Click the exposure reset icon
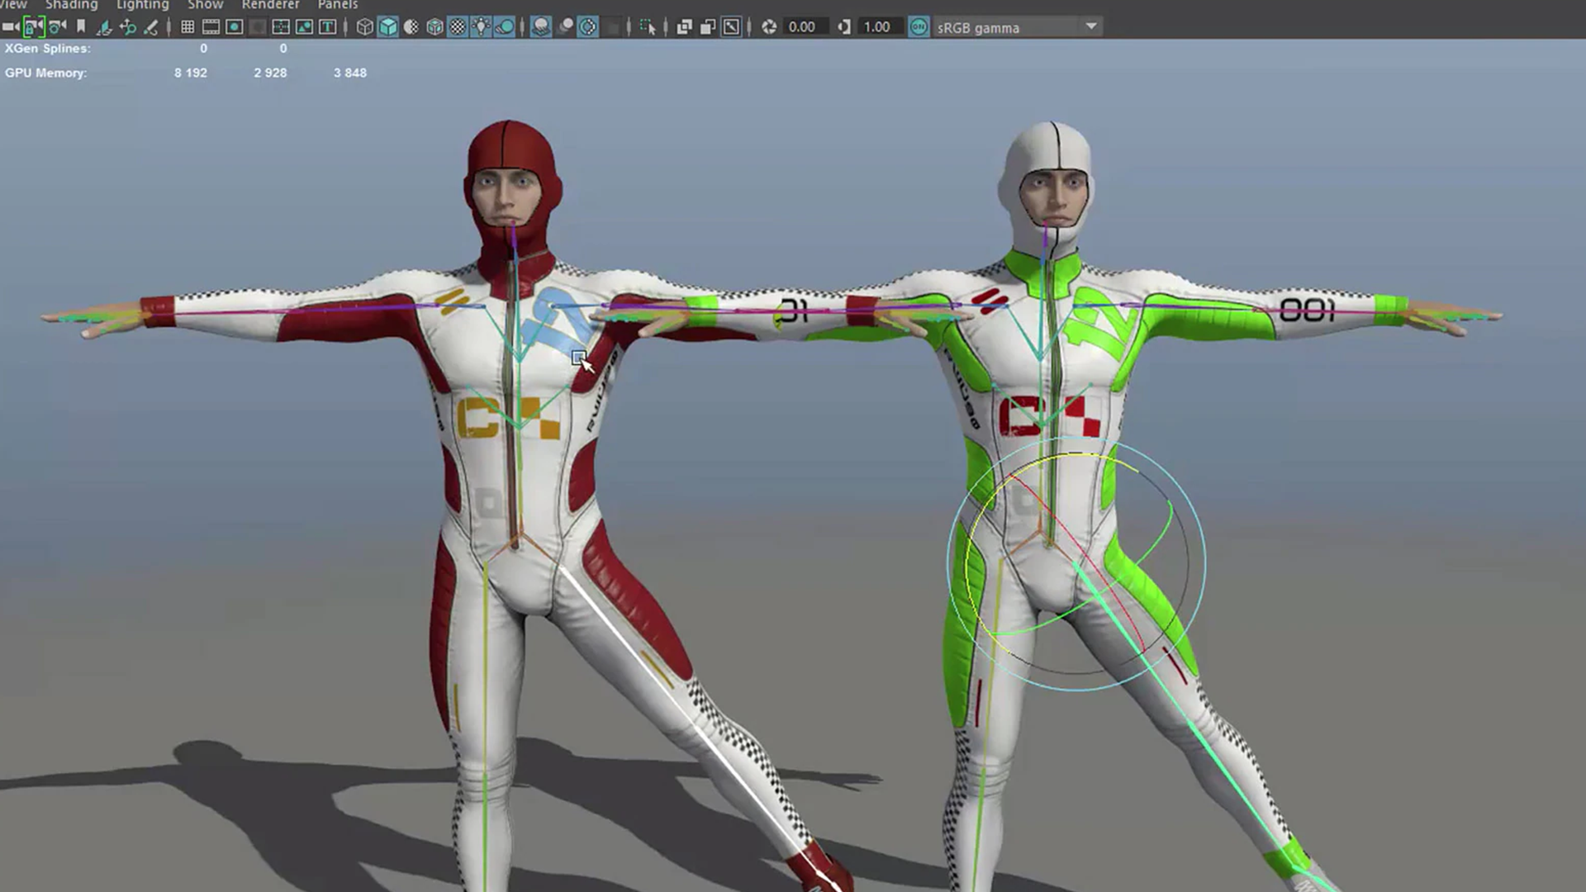Screen dimensions: 1586x892 [769, 27]
